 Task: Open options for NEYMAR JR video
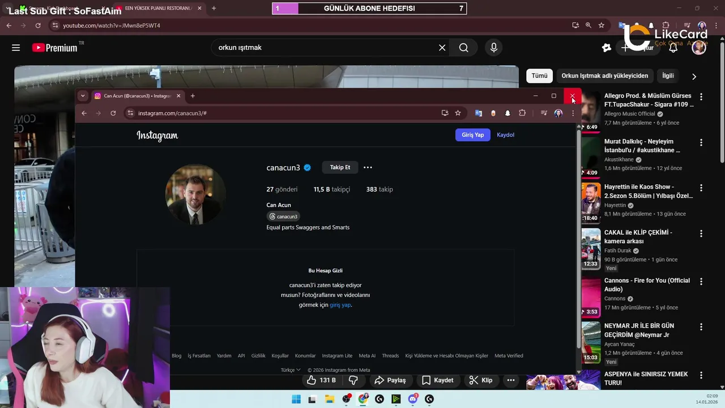click(x=701, y=327)
